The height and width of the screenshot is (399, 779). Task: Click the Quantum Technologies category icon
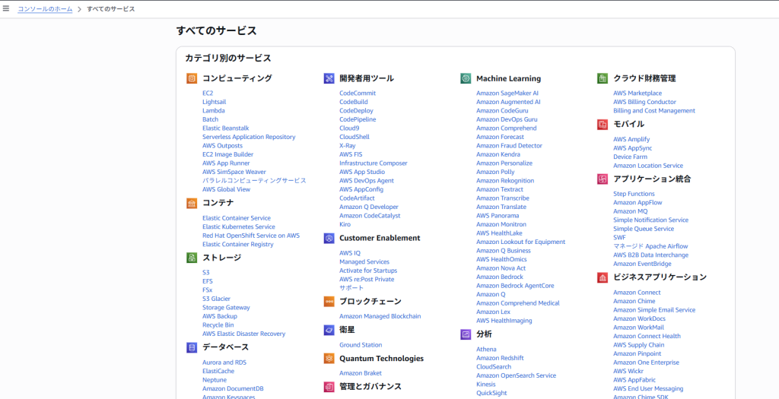pos(329,359)
